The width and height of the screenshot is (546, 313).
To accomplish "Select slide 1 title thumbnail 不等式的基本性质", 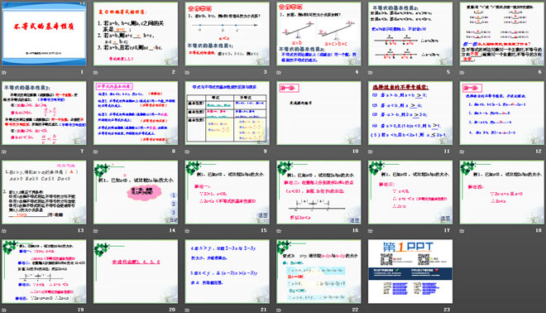I will tap(44, 34).
